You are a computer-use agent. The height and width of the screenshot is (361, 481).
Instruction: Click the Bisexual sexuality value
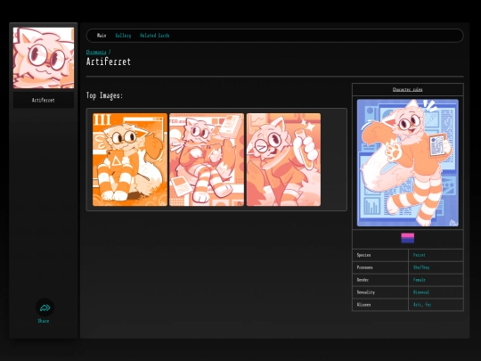point(420,292)
